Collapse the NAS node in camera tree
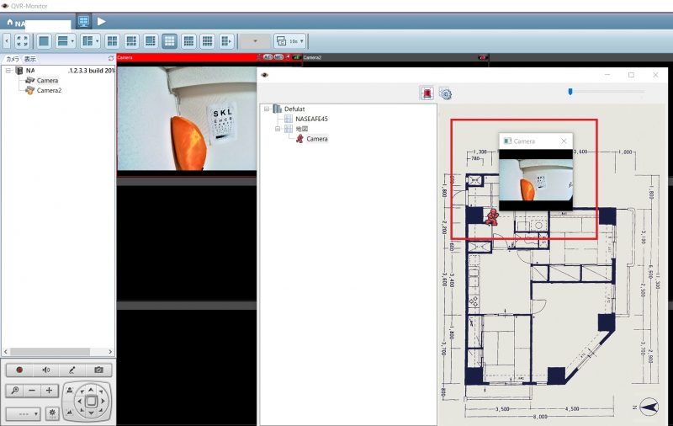673x426 pixels. click(8, 71)
